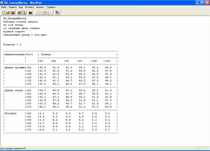Click the Copy toolbar icon
Image resolution: width=210 pixels, height=151 pixels.
[x=41, y=13]
